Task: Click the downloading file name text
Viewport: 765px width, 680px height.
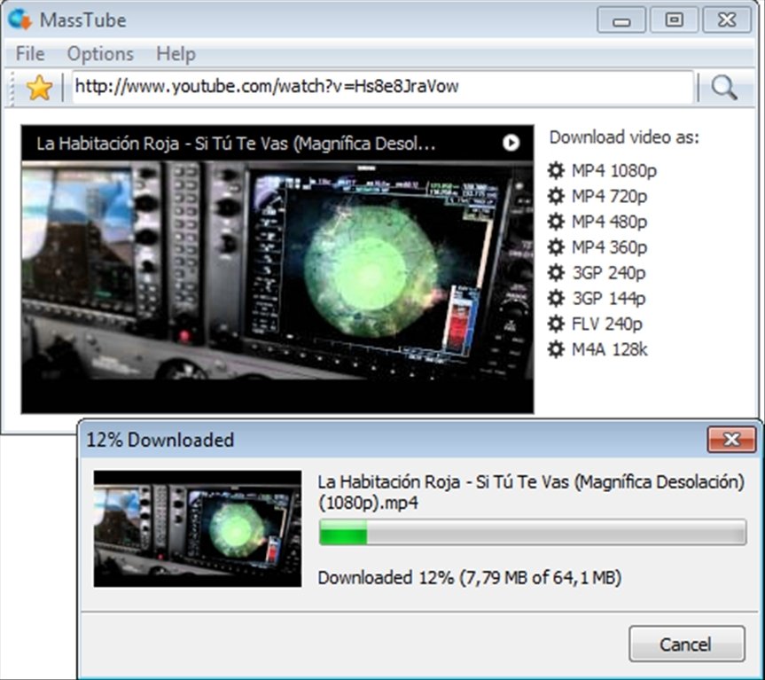Action: pyautogui.click(x=531, y=492)
